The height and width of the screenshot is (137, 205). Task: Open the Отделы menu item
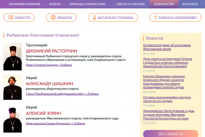click(55, 4)
